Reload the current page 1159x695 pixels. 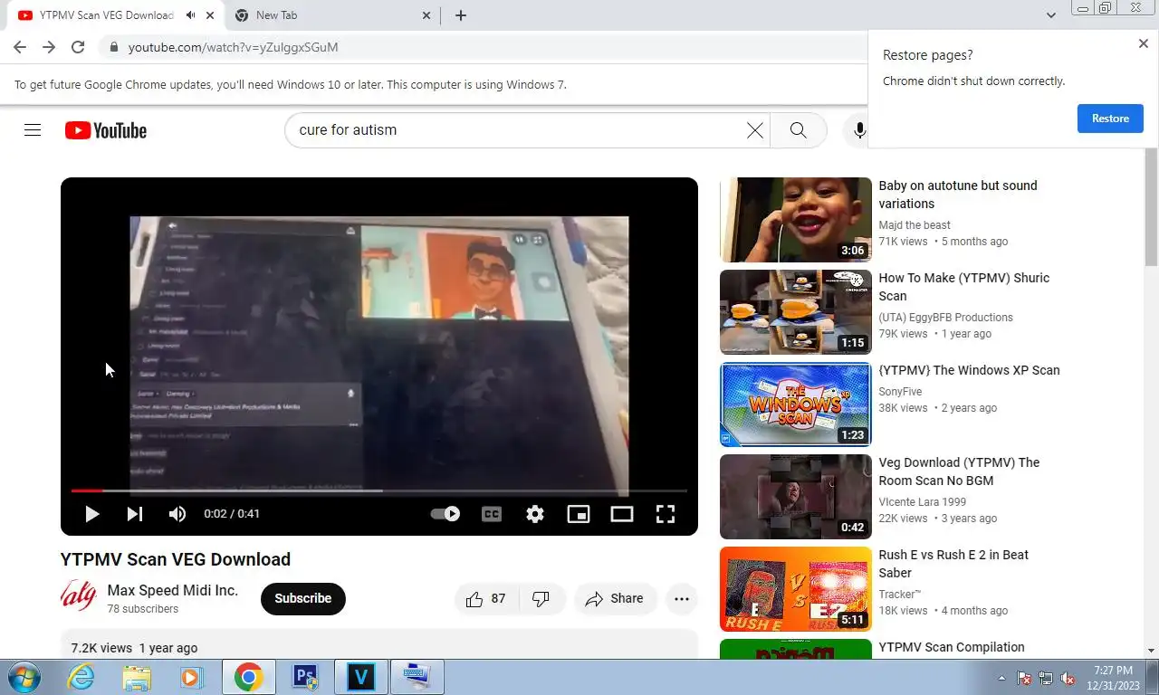tap(78, 47)
